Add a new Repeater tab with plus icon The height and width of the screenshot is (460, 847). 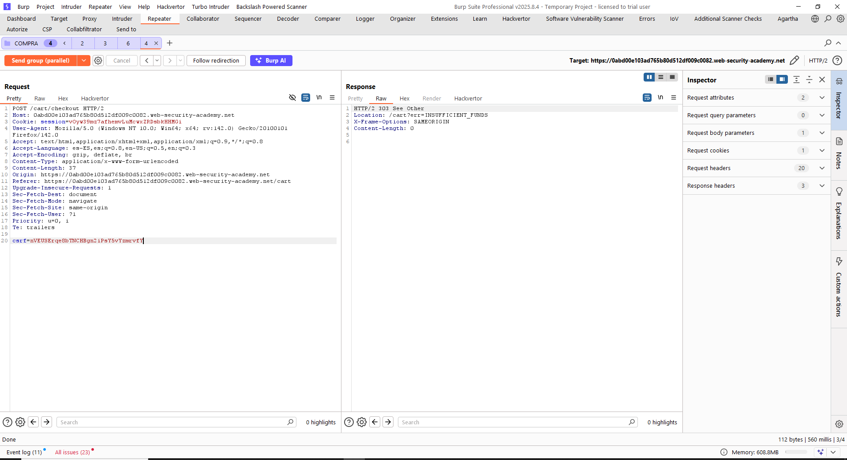170,43
